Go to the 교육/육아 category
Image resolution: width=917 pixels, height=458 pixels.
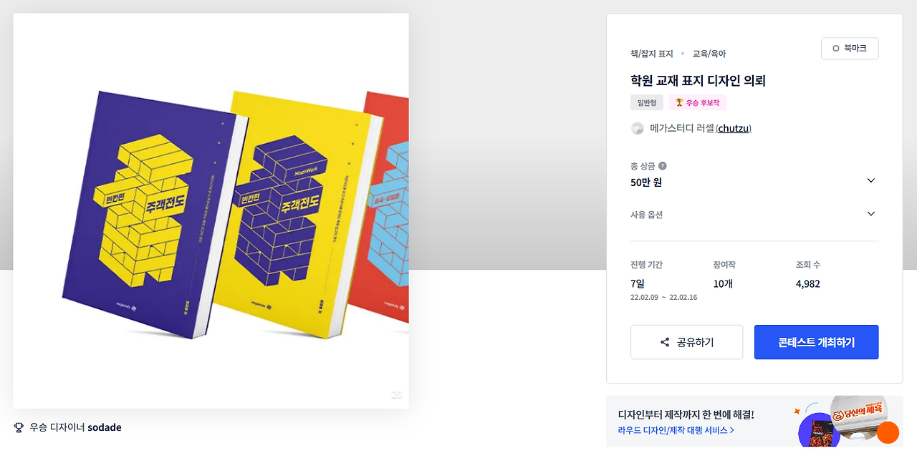709,54
